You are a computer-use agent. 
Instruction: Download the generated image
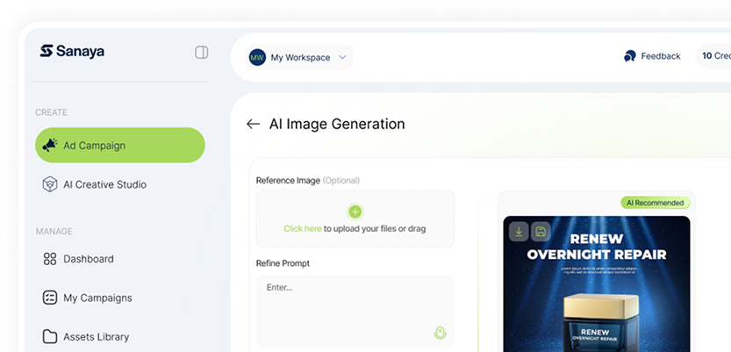click(x=519, y=231)
